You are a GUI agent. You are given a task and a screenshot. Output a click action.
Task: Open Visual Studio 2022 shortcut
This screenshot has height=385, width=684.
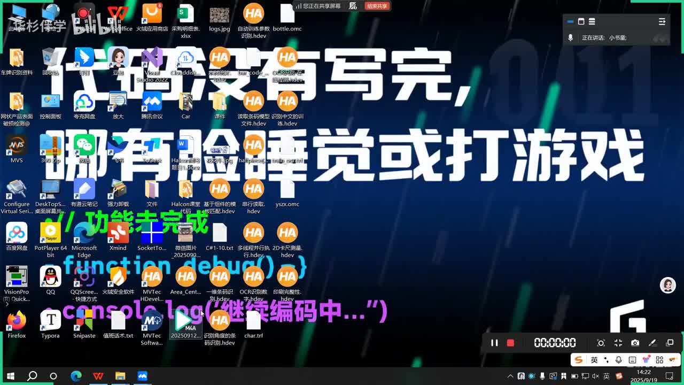pyautogui.click(x=152, y=65)
